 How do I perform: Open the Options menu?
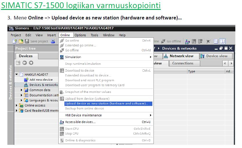pos(80,35)
